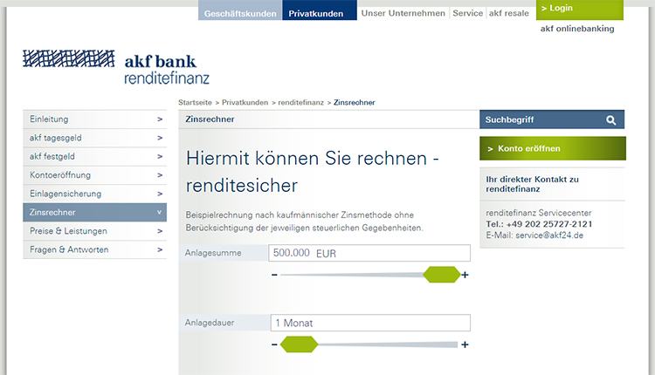Image resolution: width=655 pixels, height=375 pixels.
Task: Open the akf resale menu item
Action: tap(509, 13)
